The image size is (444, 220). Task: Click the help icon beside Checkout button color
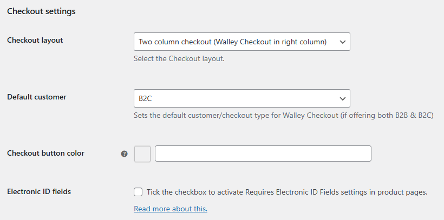pos(125,154)
